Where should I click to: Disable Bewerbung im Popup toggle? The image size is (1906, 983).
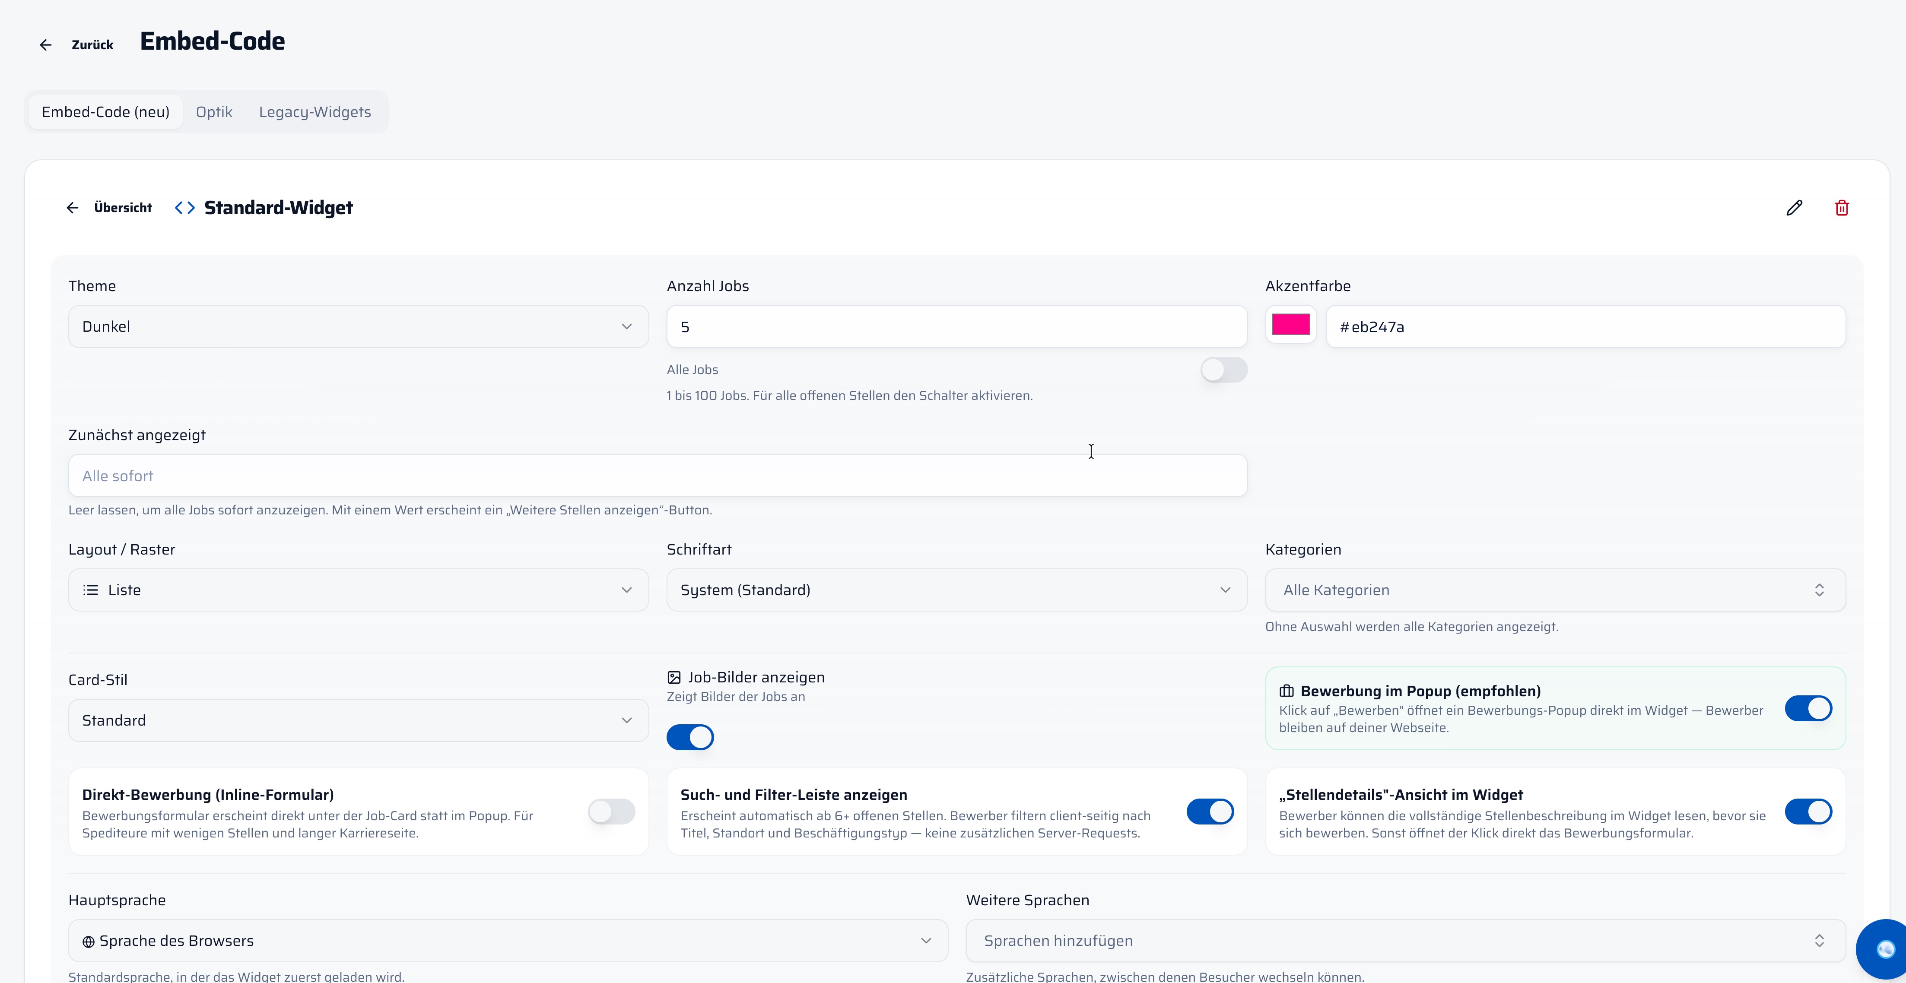[1808, 709]
